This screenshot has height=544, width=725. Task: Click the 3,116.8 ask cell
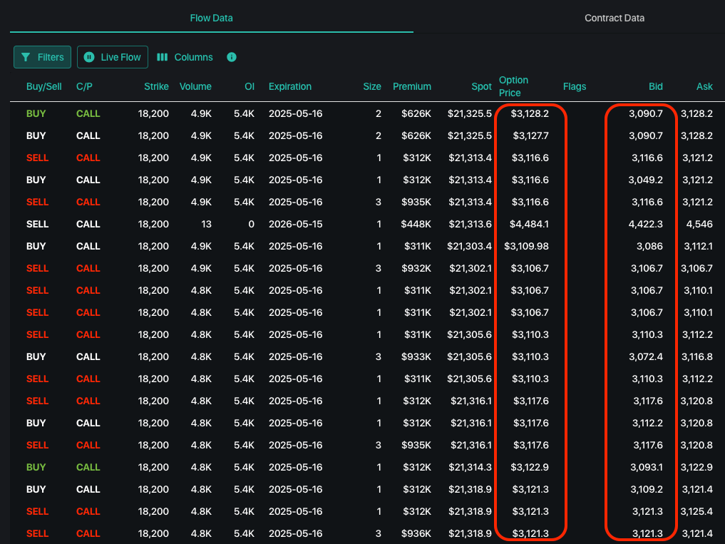point(697,357)
